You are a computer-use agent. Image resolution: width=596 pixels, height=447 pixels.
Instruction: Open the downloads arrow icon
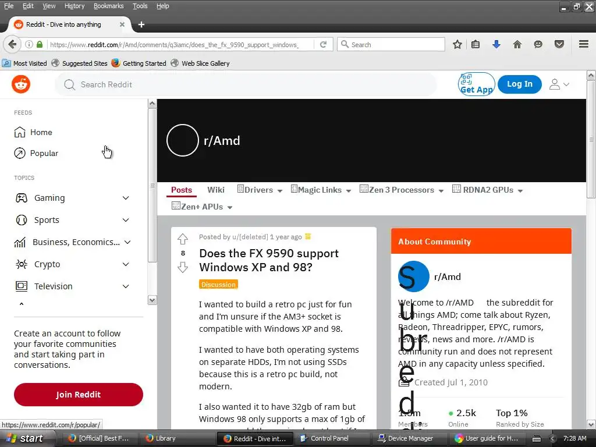click(496, 44)
